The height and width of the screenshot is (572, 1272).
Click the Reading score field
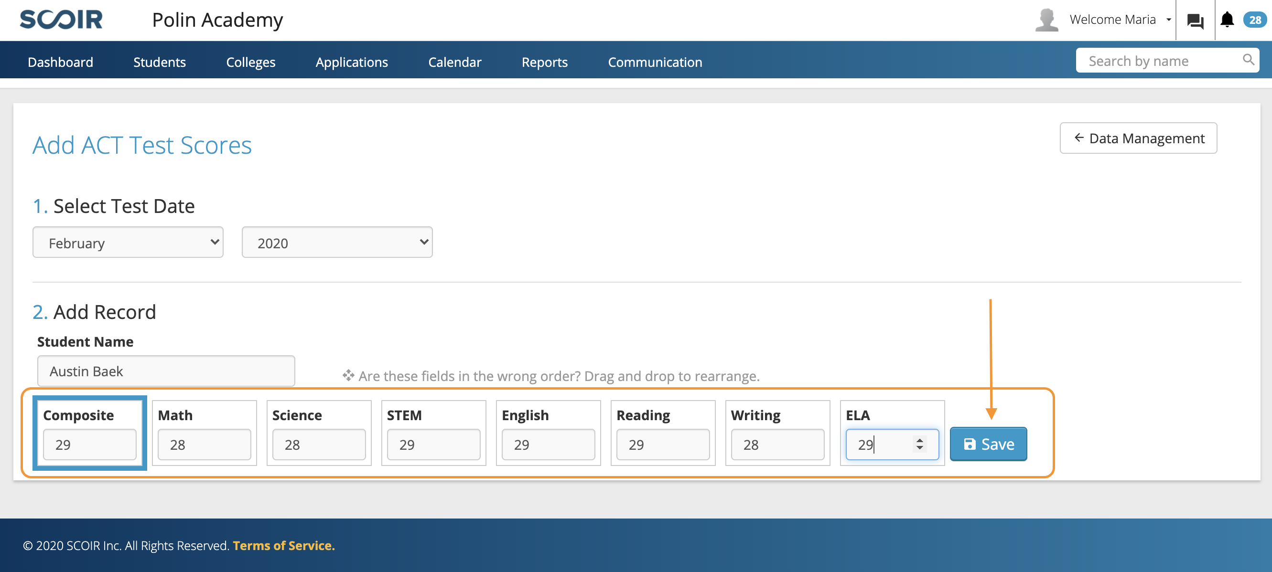click(663, 444)
